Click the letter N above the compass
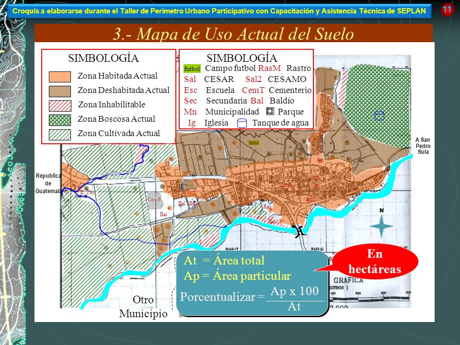Viewport: 460px width, 345px height. [x=381, y=210]
